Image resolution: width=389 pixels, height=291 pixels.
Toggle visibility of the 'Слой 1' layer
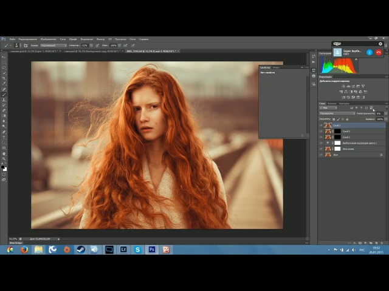pyautogui.click(x=321, y=137)
